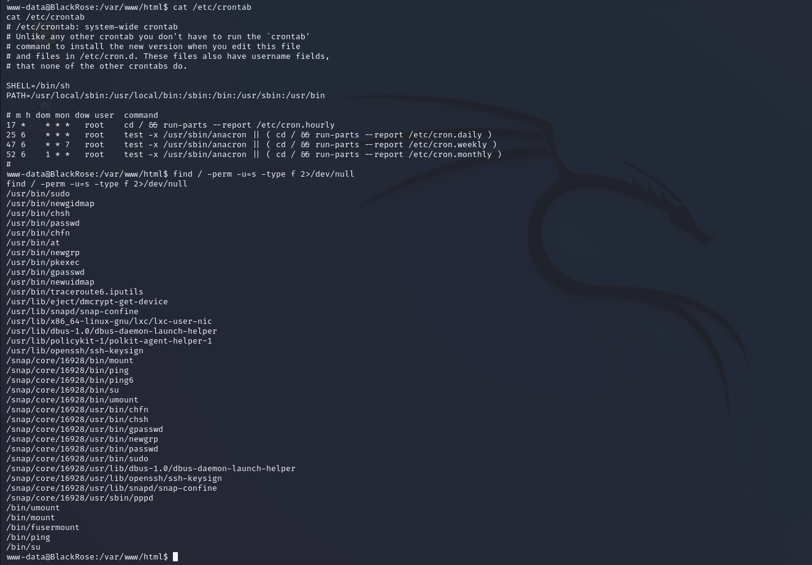
Task: Click the cron.daily crontab entry
Action: click(x=249, y=134)
